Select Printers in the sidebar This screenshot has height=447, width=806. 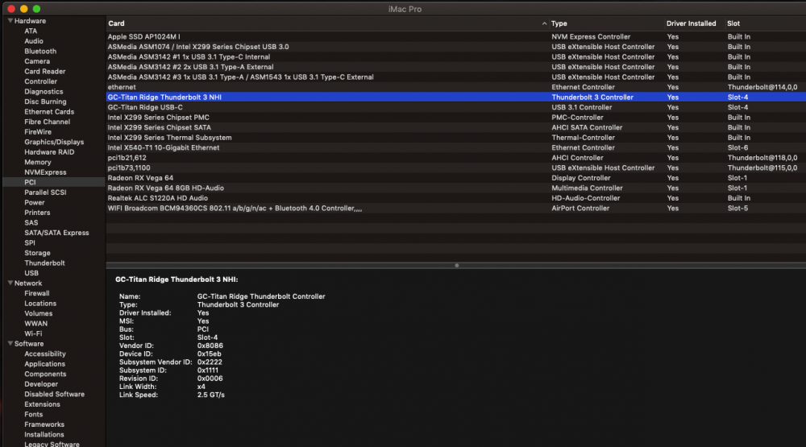click(x=37, y=212)
